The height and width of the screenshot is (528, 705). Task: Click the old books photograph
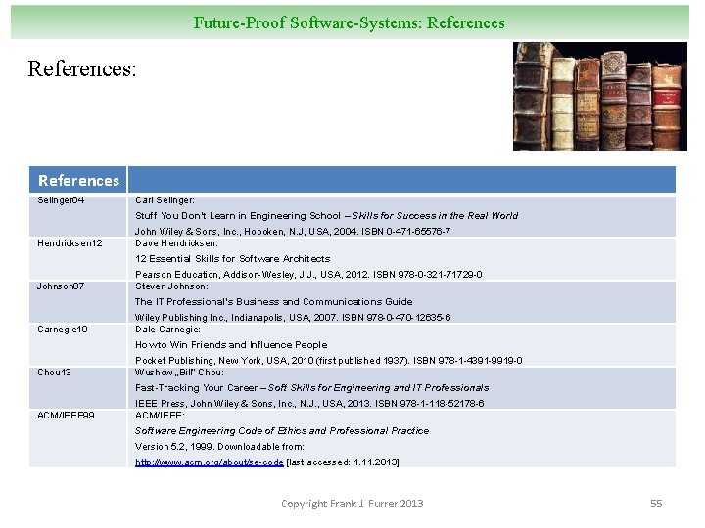coord(600,96)
